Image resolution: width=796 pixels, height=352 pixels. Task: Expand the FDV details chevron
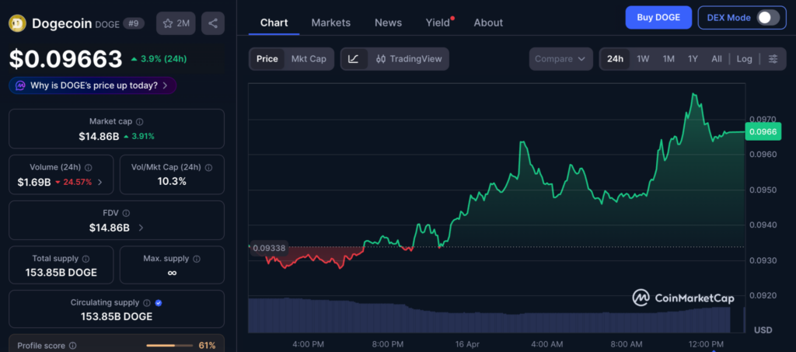(x=141, y=228)
